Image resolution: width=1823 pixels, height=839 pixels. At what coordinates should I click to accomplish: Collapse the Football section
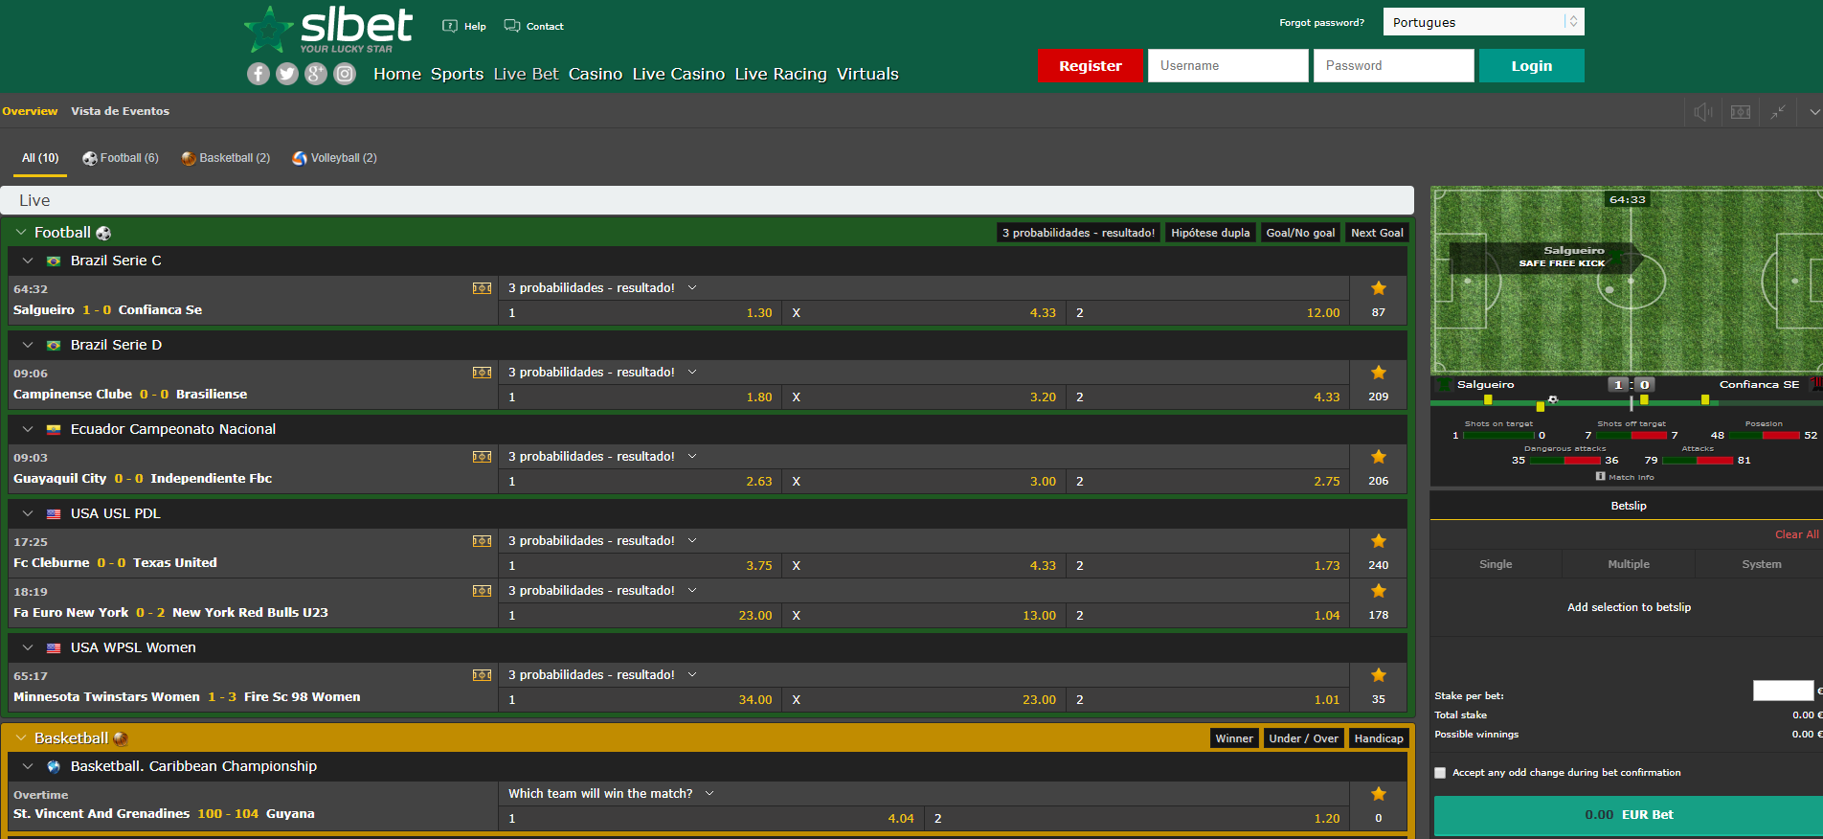pos(20,233)
